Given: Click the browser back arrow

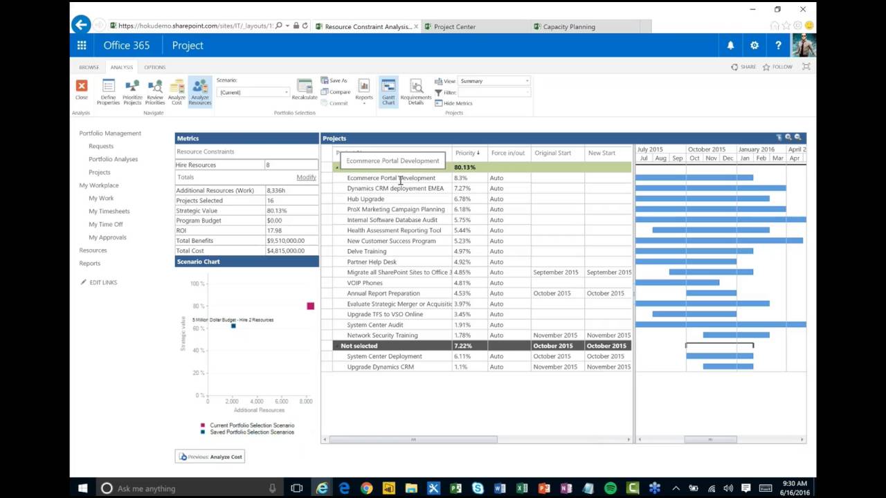Looking at the screenshot, I should (x=81, y=25).
